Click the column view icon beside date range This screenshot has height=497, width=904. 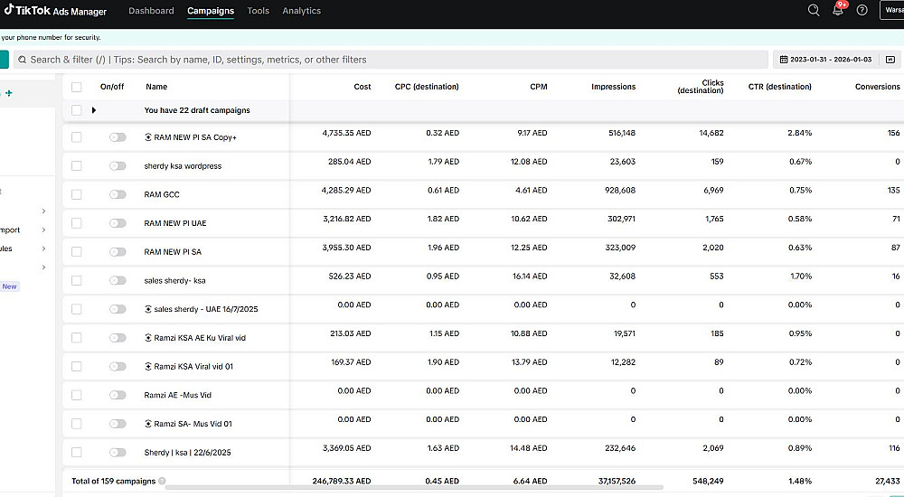[x=890, y=60]
